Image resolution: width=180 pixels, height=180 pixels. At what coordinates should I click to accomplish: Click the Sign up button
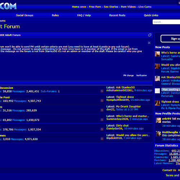tap(170, 39)
